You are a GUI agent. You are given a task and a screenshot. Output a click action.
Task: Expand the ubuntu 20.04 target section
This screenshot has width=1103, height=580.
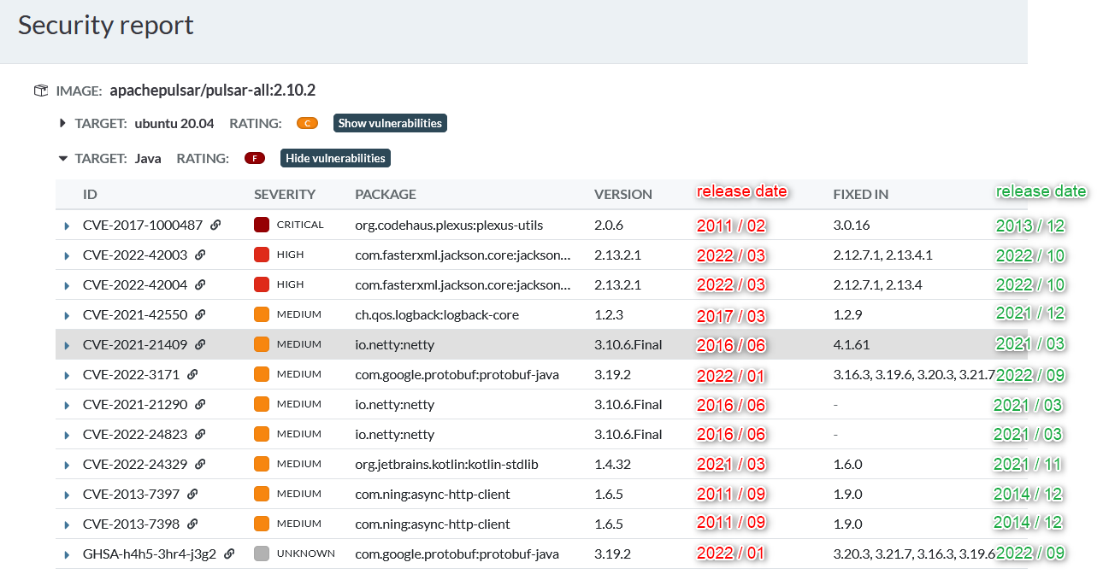(62, 123)
